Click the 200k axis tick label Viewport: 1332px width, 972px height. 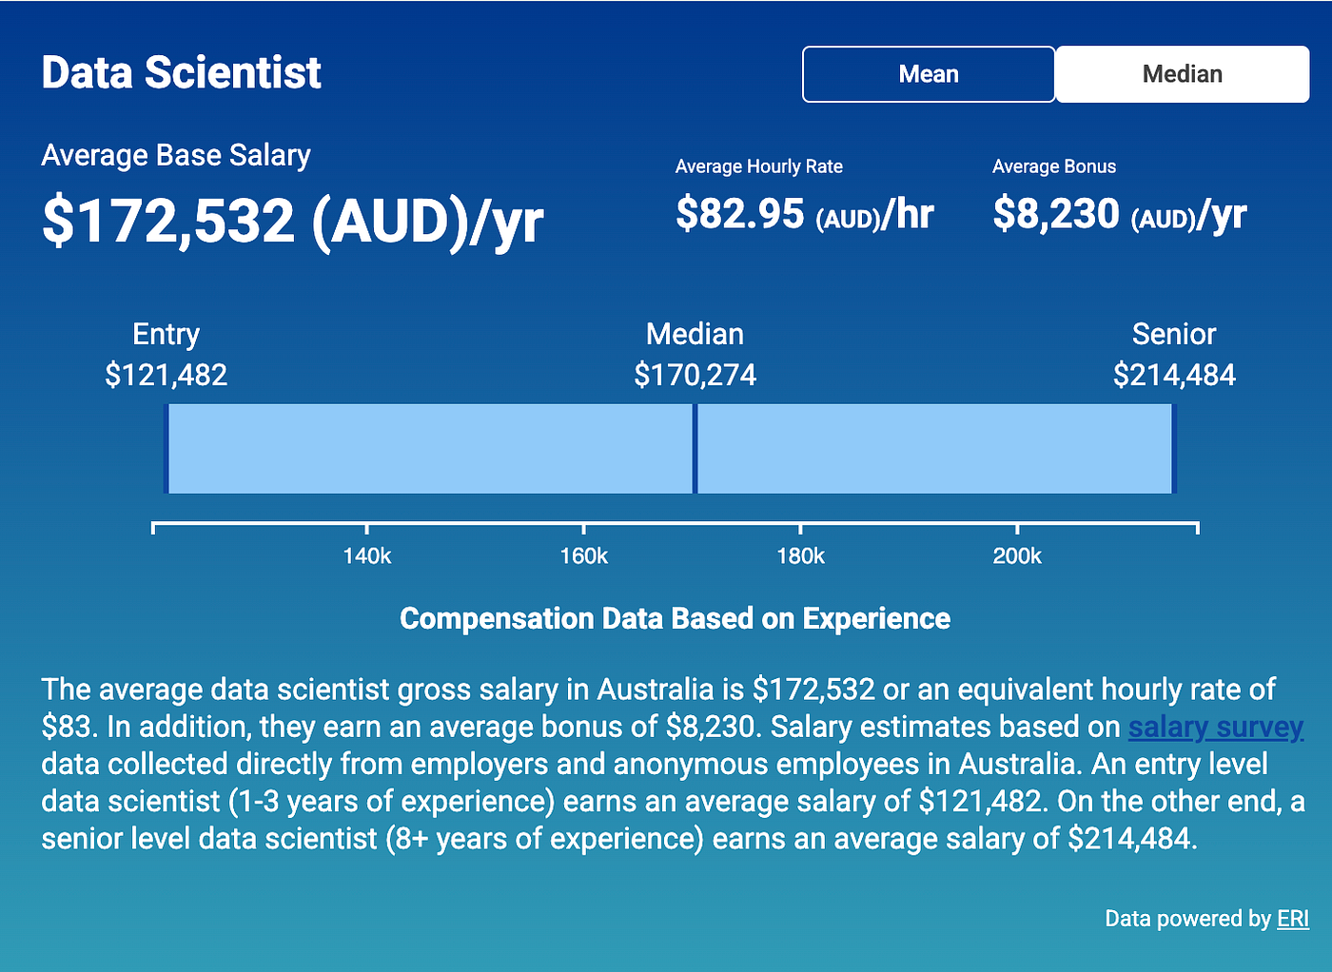pos(1017,556)
